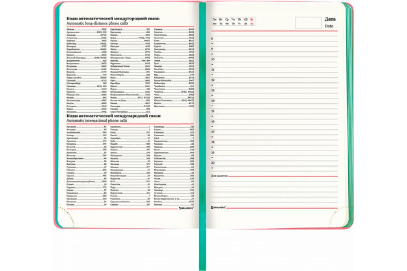Select the 'Доминиканская республика' country code row

coord(86,181)
